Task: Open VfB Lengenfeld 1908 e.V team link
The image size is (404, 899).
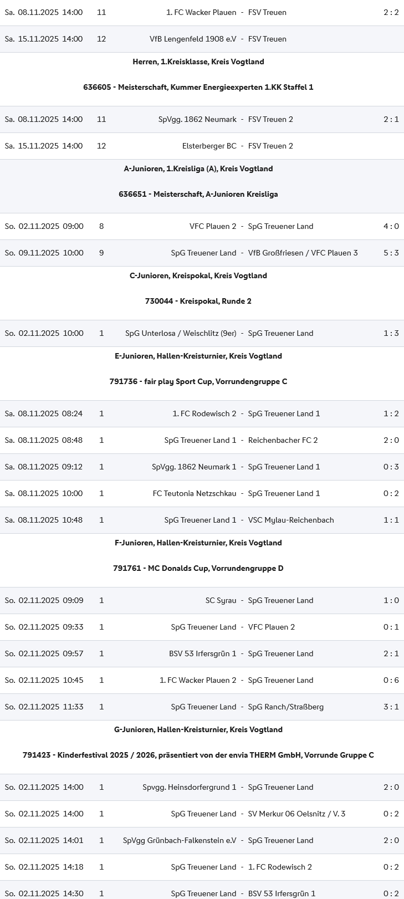Action: point(193,39)
